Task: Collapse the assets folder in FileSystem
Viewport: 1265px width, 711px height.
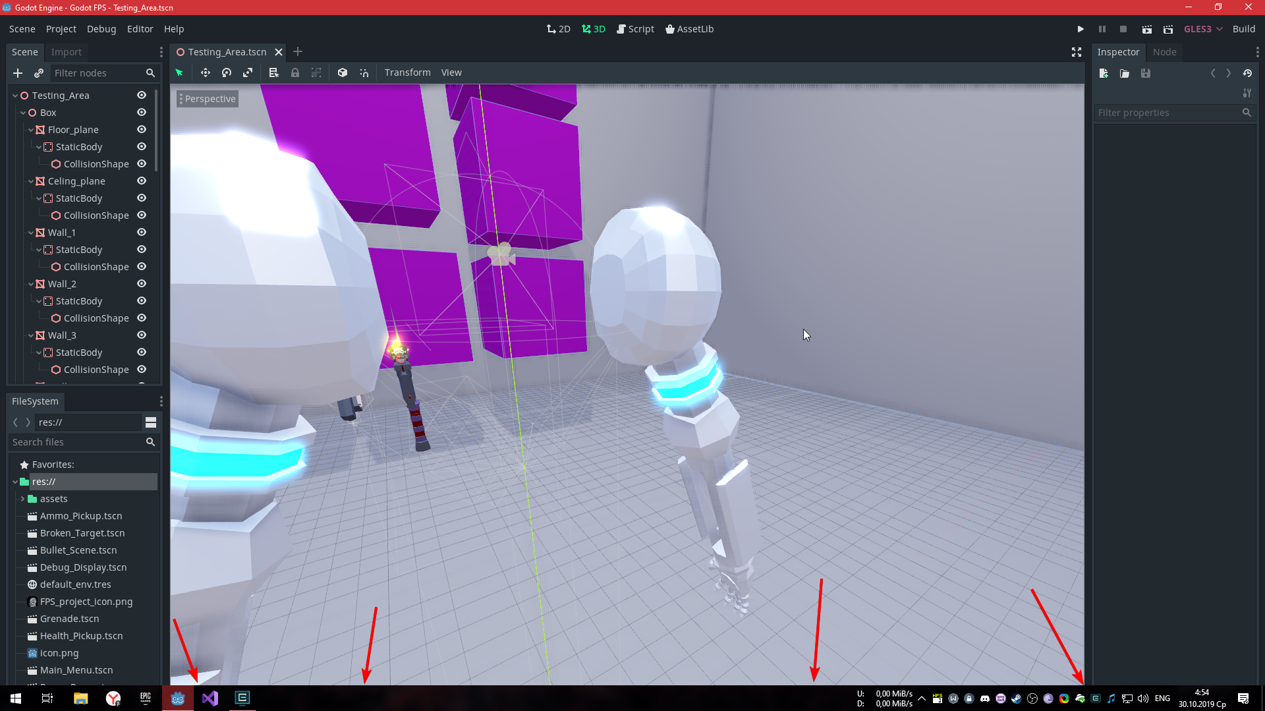Action: click(x=22, y=499)
